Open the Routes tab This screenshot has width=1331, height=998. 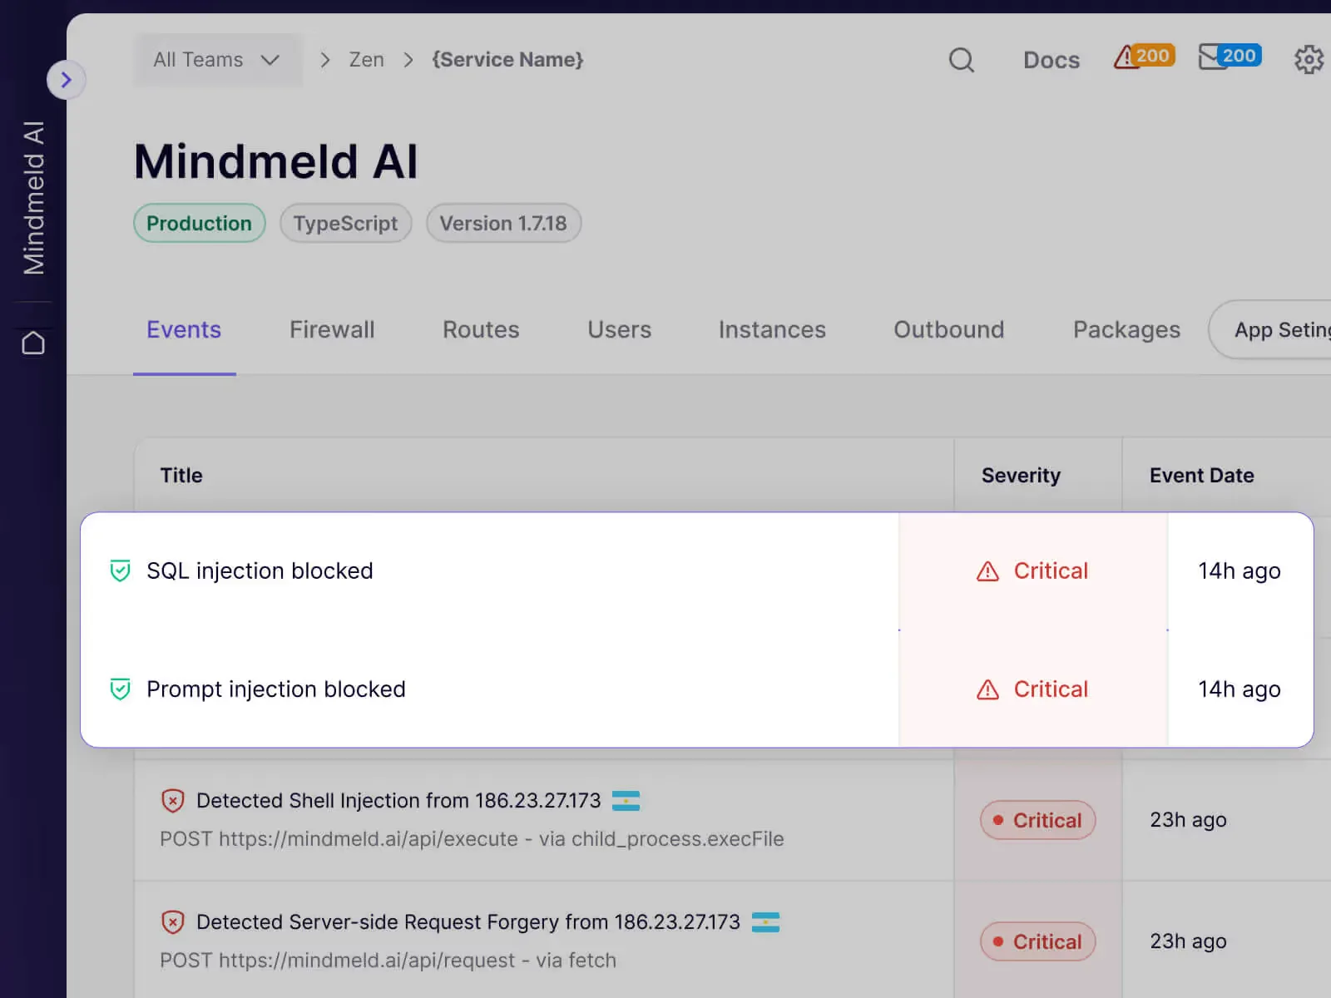click(480, 330)
